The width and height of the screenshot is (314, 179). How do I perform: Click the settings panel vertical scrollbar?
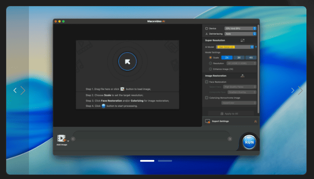coord(258,69)
